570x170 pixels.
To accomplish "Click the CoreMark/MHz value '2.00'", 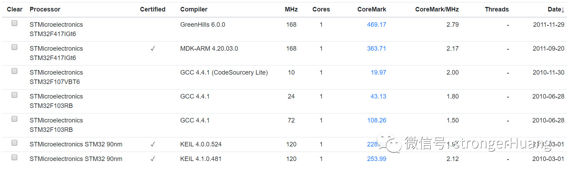I will click(x=453, y=73).
